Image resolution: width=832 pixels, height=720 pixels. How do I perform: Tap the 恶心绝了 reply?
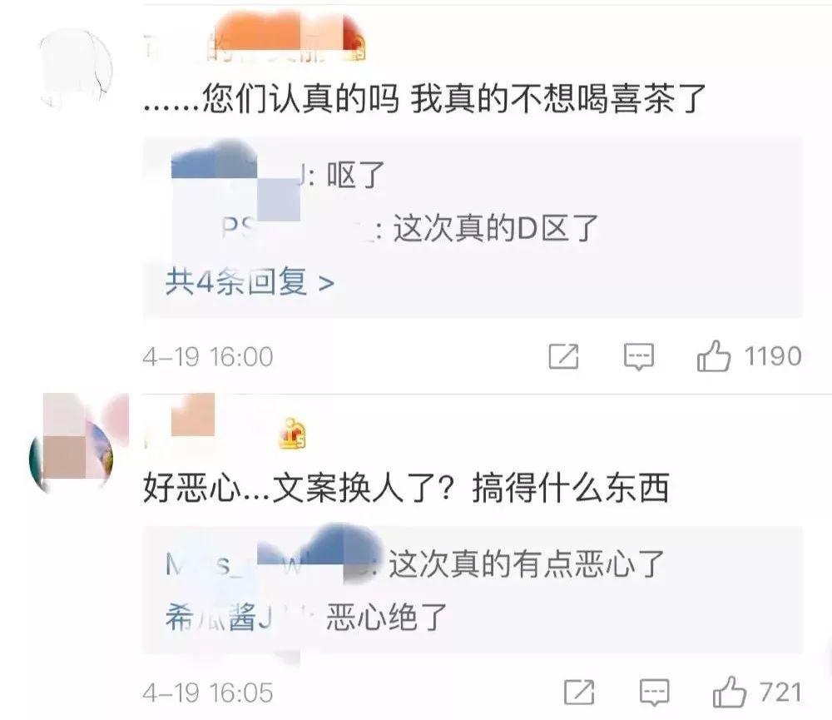point(387,618)
